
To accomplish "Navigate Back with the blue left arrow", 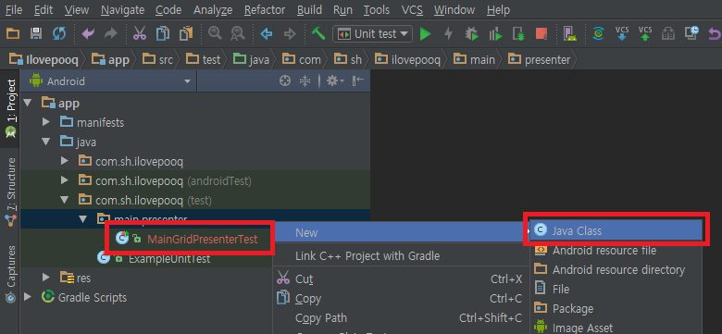I will pyautogui.click(x=267, y=34).
